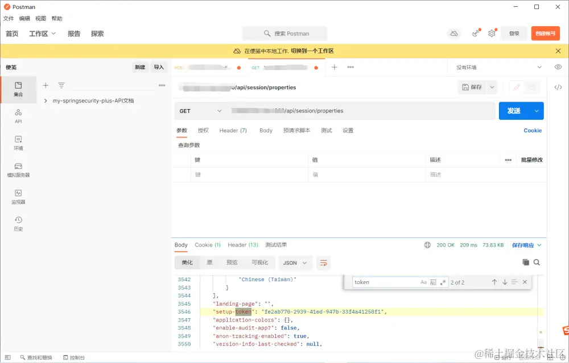Viewport: 569px width, 363px height.
Task: Click the request URL input field
Action: (x=361, y=111)
